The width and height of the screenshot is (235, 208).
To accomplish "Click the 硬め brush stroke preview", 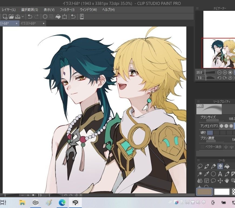I will point(209,109).
